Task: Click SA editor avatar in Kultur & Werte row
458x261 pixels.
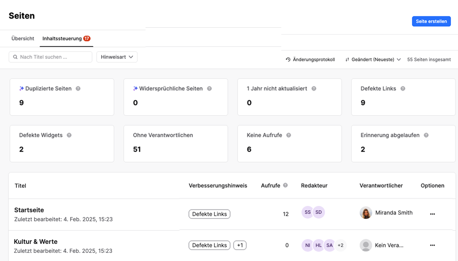Action: click(x=330, y=245)
